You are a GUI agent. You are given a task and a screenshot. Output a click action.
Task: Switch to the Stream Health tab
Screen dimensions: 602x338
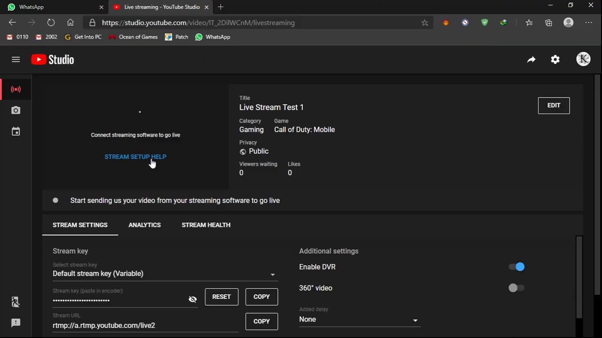click(206, 225)
